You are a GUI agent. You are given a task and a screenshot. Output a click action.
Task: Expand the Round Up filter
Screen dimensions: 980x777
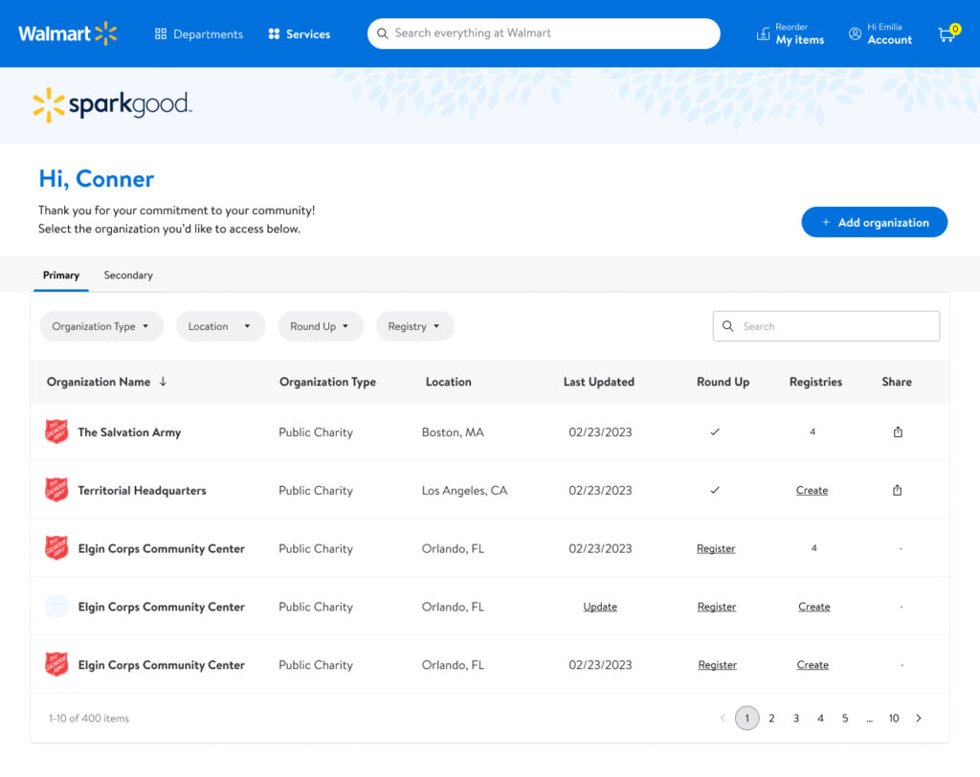coord(321,326)
